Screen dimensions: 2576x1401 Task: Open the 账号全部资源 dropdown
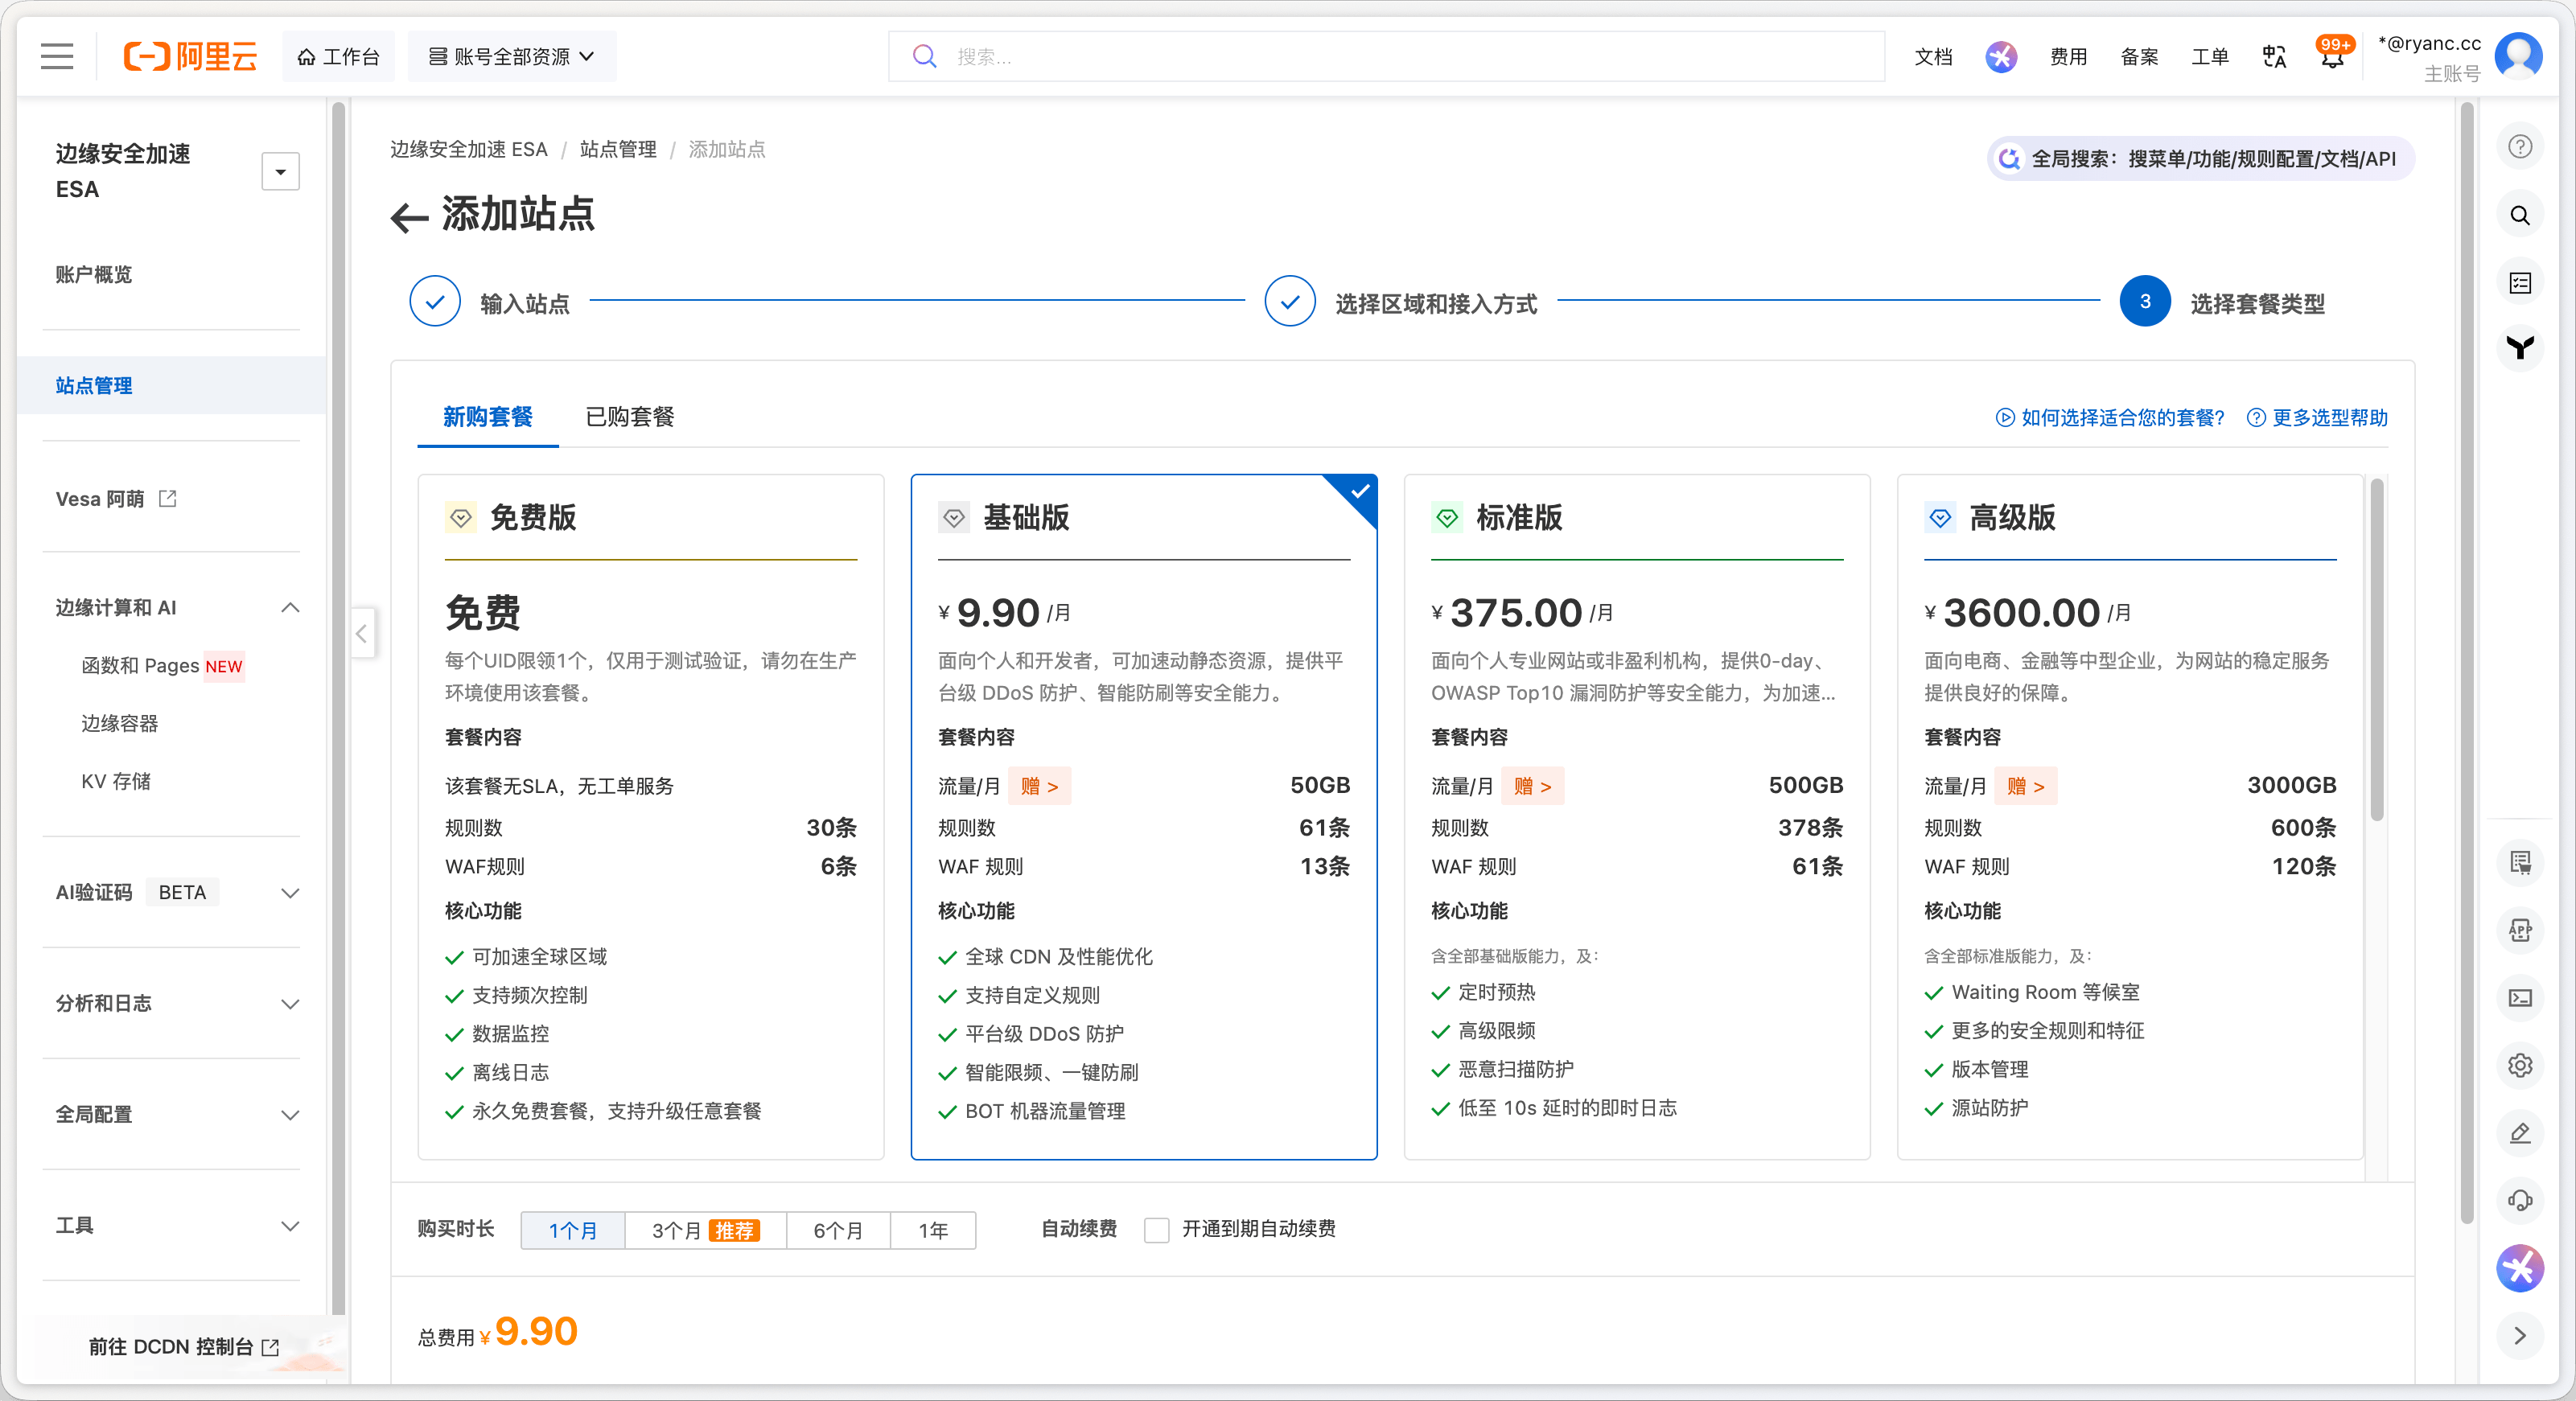point(511,57)
